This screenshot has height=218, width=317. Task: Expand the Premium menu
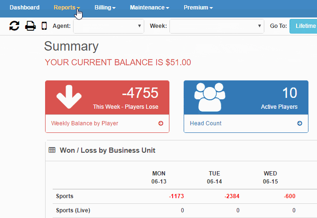(198, 8)
